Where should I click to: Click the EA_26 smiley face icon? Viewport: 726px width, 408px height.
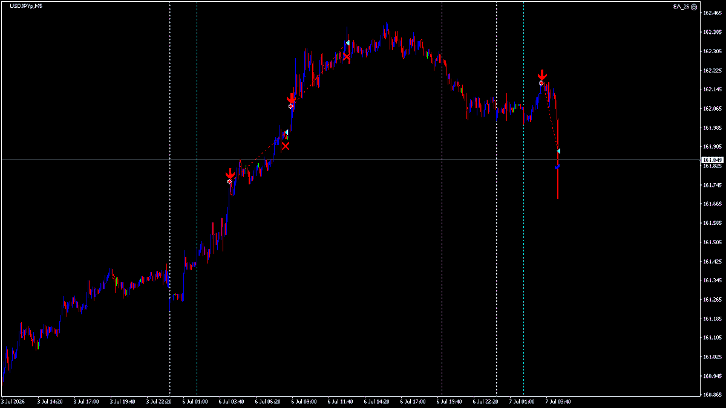[x=693, y=6]
